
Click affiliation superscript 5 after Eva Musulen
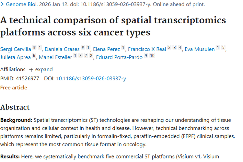pyautogui.click(x=223, y=48)
